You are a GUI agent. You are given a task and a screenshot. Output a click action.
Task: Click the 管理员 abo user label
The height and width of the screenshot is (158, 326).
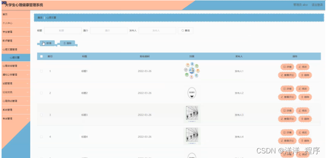[x=300, y=5]
